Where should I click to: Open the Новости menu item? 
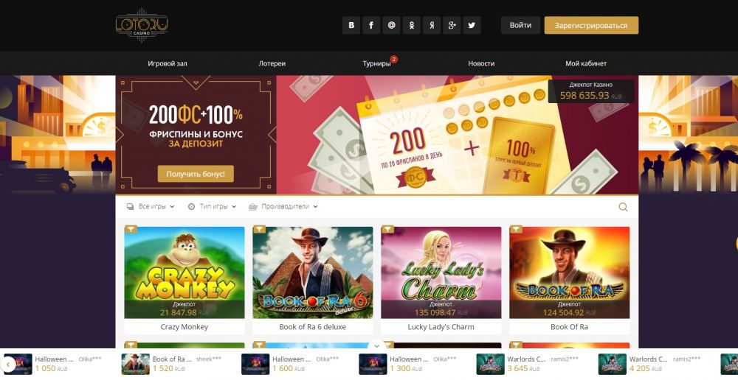[x=481, y=63]
